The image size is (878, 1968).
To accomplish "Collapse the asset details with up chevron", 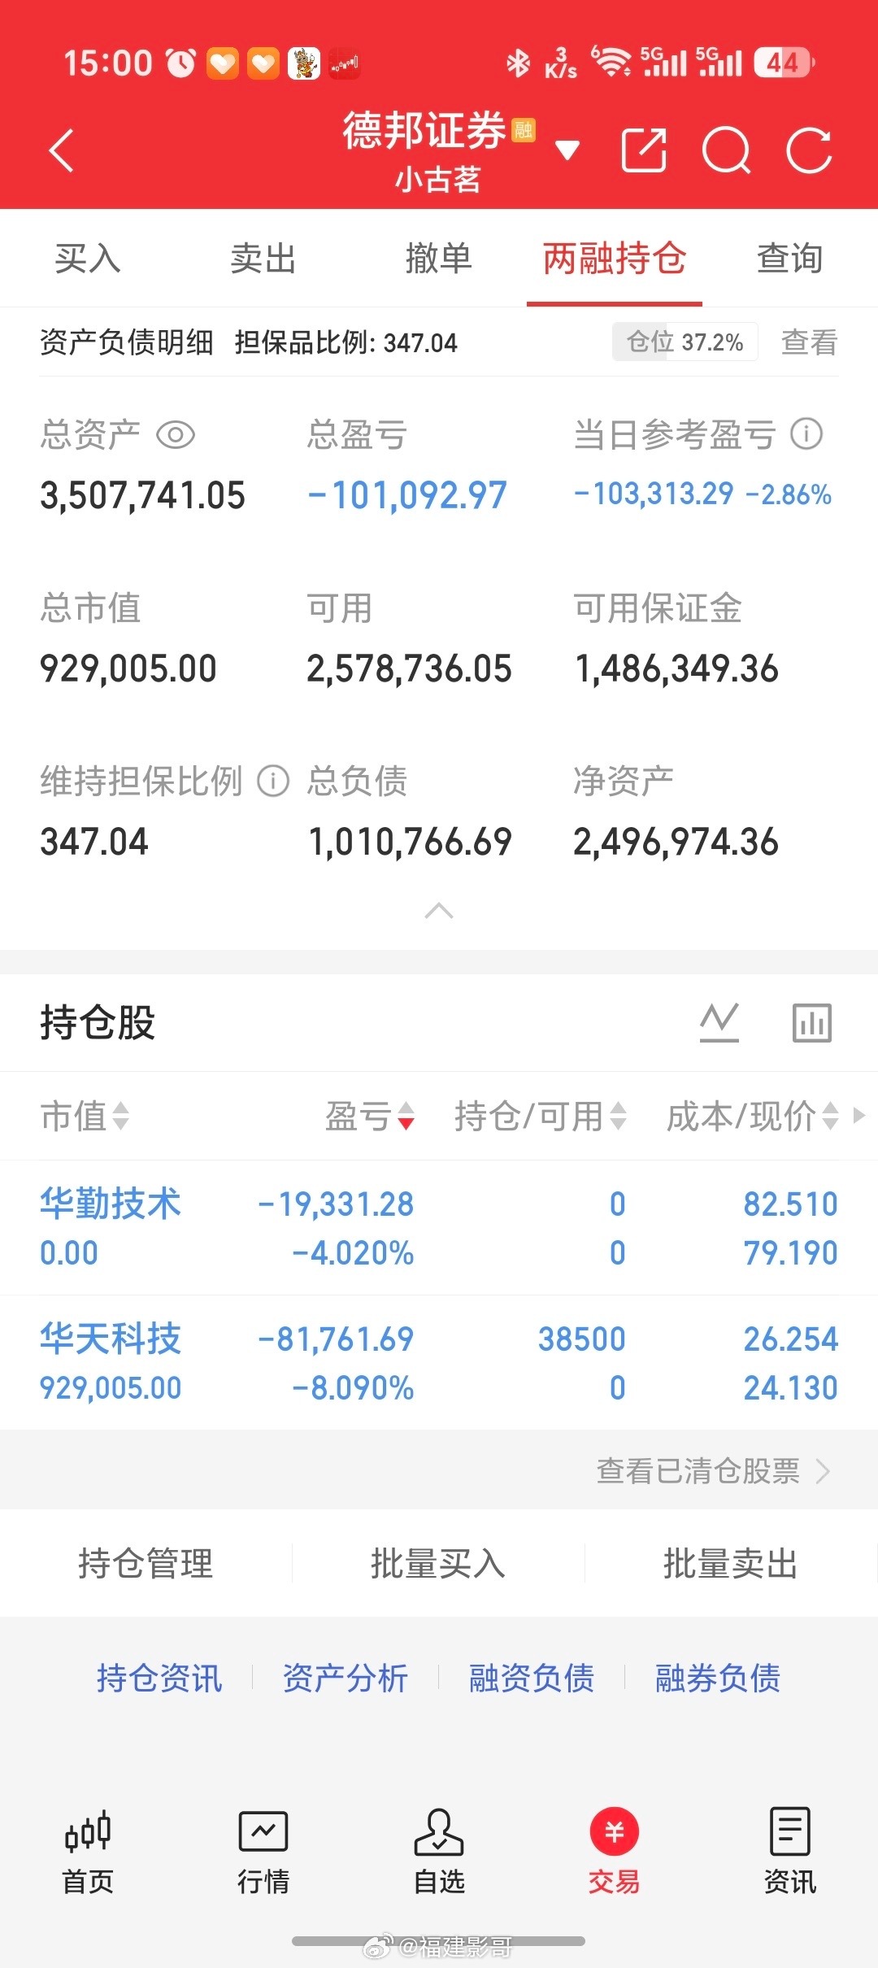I will point(439,911).
